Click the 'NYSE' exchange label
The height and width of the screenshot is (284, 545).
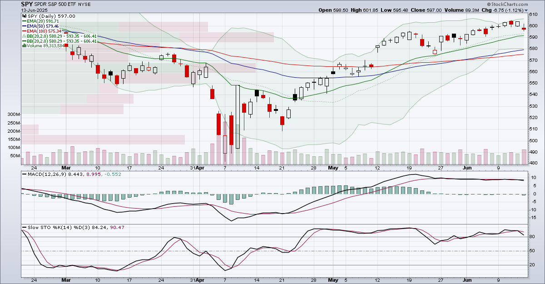(x=85, y=4)
